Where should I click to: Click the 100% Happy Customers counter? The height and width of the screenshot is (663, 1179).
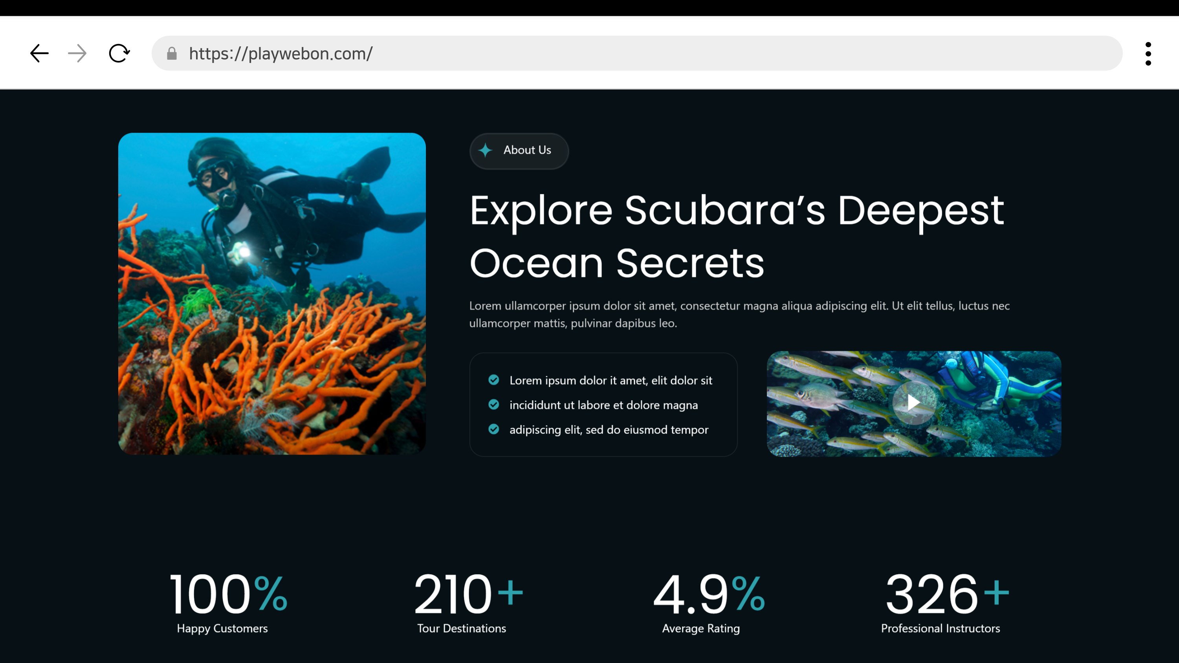click(227, 602)
